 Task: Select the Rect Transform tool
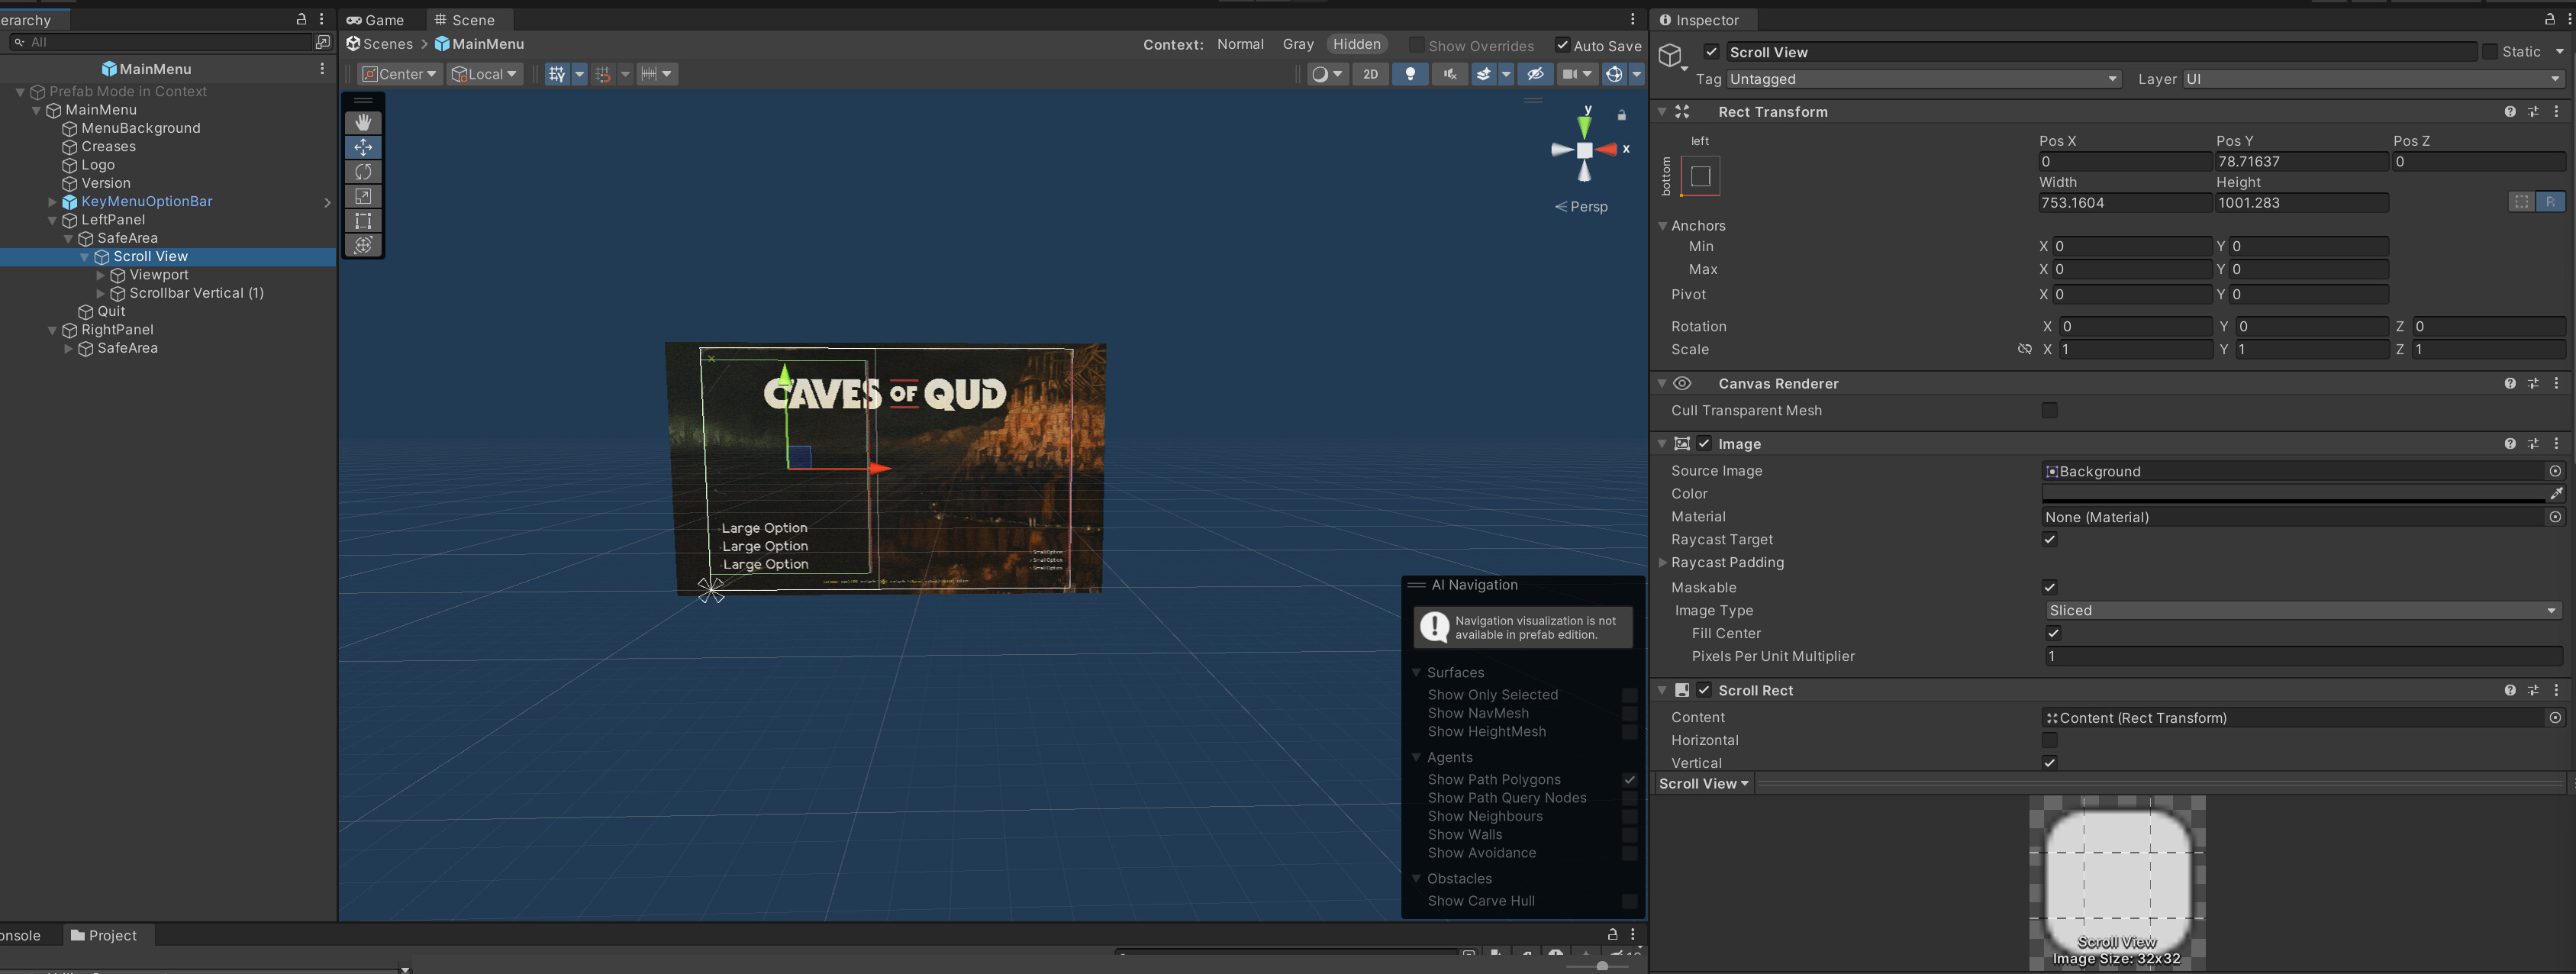363,221
